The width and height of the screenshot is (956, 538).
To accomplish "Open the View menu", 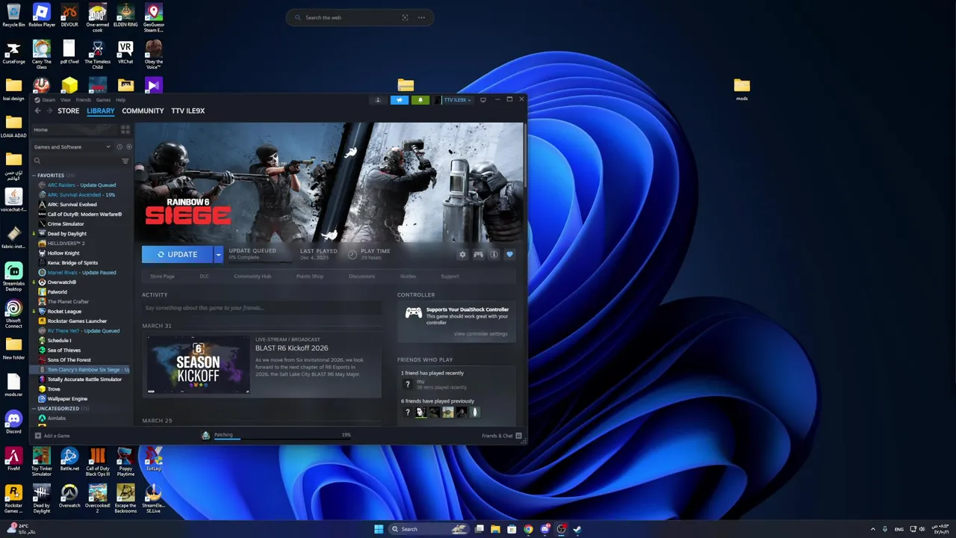I will click(66, 99).
